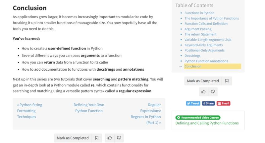
Task: Share the article on Facebook
Action: [x=208, y=103]
